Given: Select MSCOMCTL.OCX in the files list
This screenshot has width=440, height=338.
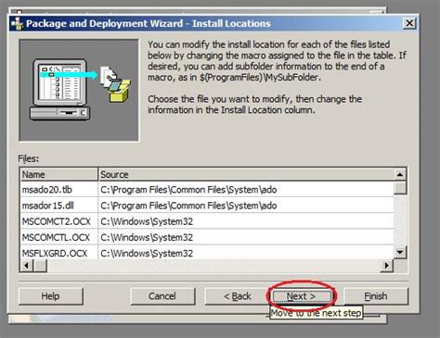Looking at the screenshot, I should (x=56, y=237).
